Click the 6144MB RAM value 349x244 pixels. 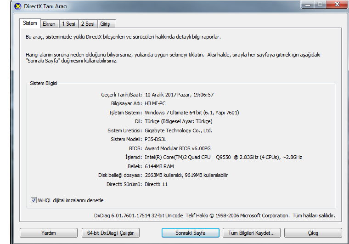pos(159,166)
